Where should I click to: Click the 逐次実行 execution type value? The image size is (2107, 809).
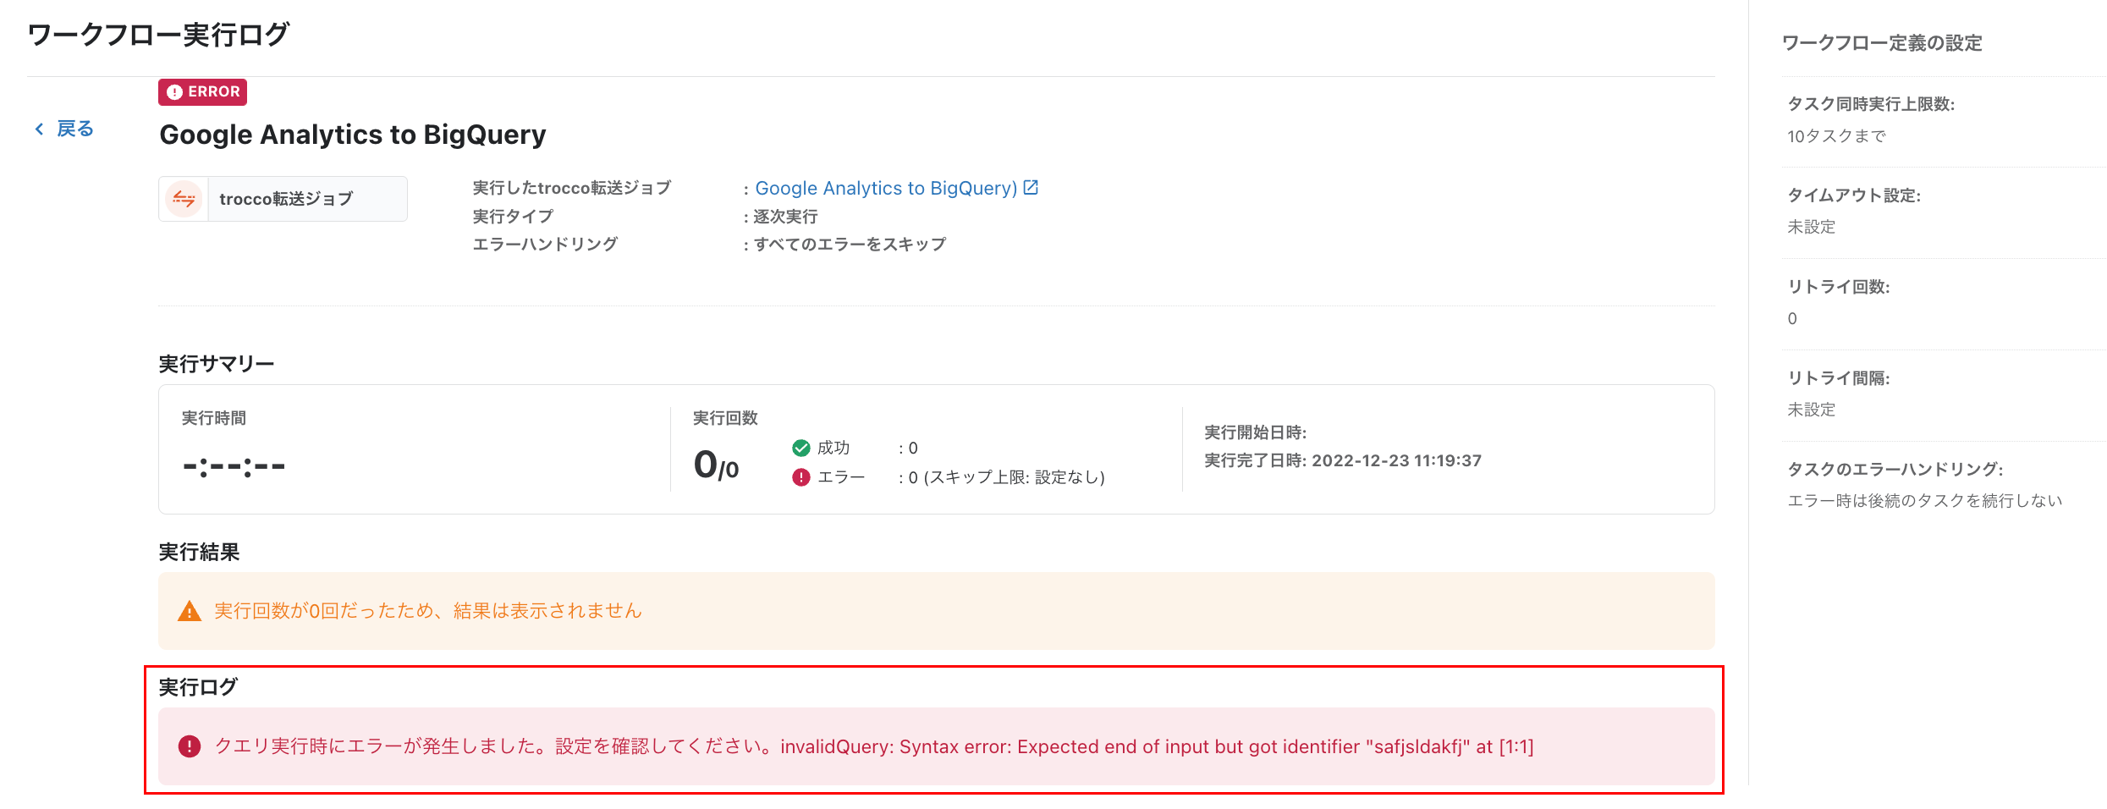785,217
